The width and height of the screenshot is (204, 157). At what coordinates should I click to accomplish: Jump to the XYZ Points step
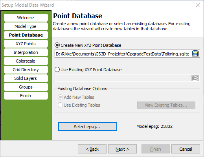pyautogui.click(x=26, y=44)
